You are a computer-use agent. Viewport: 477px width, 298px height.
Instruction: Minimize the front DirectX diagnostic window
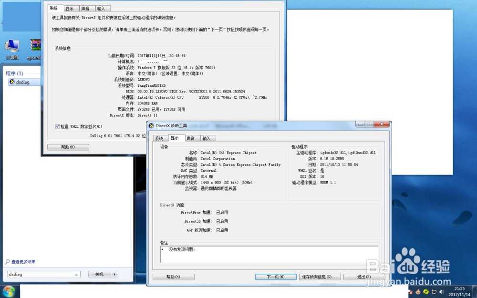tap(360, 124)
